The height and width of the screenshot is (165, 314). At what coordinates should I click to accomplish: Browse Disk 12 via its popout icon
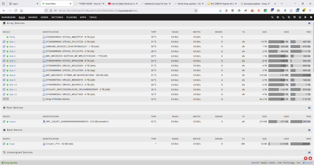coord(4,94)
